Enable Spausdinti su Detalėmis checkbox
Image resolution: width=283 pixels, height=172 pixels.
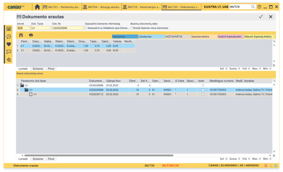(86, 28)
